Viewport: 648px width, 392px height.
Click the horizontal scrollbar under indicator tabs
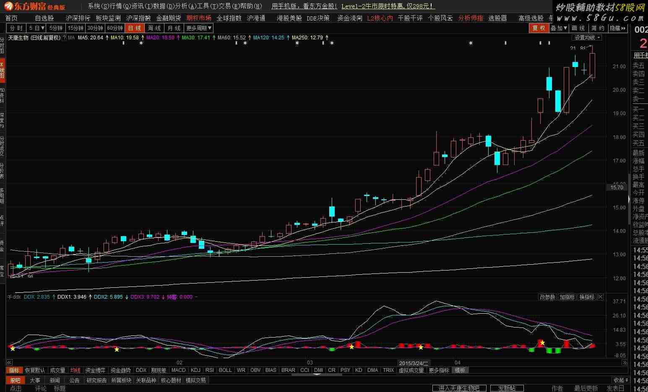pos(317,374)
